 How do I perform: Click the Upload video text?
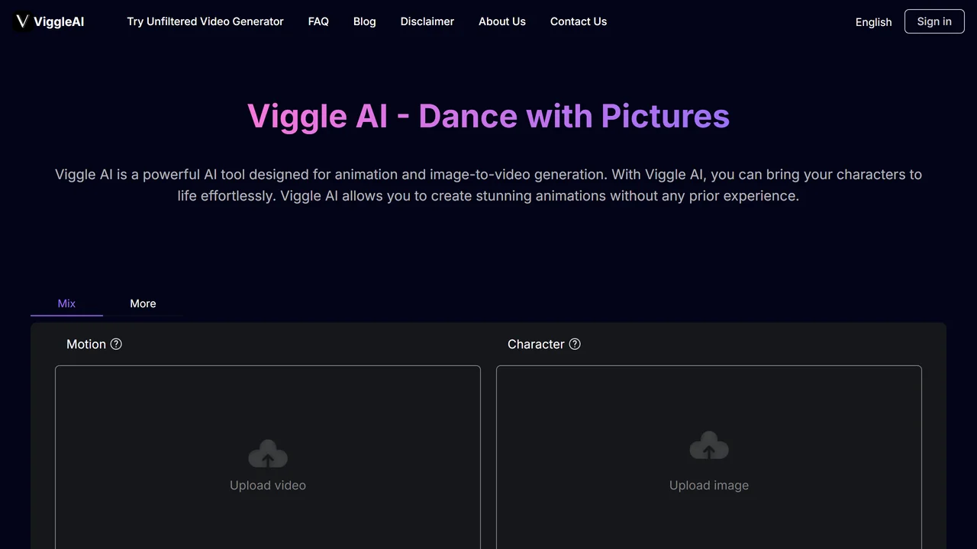pyautogui.click(x=268, y=485)
